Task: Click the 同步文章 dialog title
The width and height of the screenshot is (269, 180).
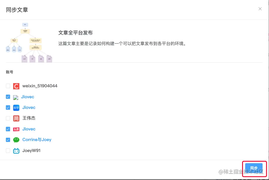Action: [x=17, y=10]
